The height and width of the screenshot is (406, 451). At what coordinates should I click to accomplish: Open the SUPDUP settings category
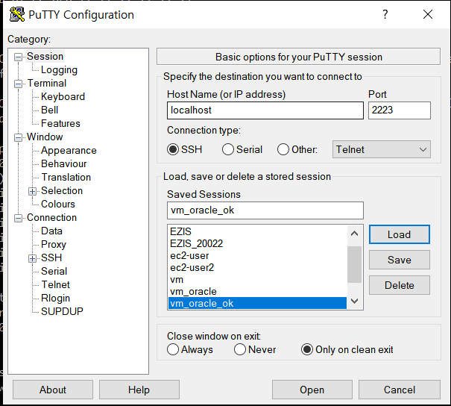point(62,311)
